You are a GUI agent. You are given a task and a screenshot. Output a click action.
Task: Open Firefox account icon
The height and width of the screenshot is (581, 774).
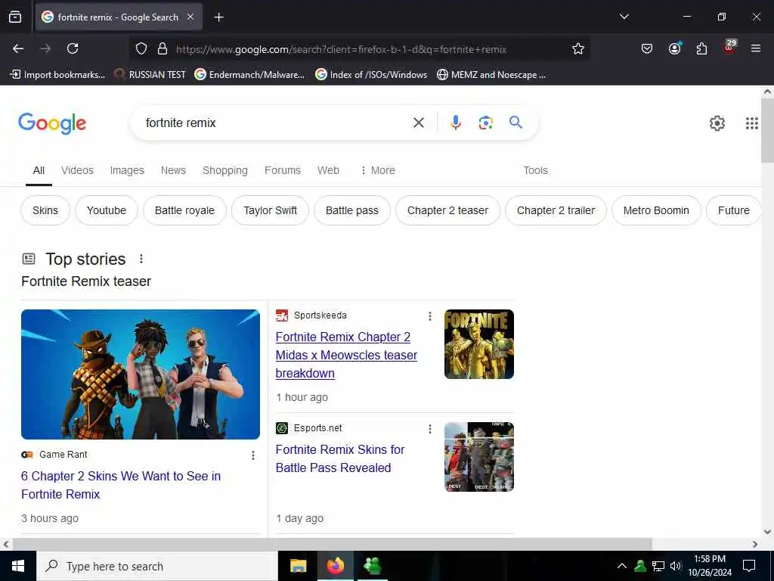[x=674, y=48]
